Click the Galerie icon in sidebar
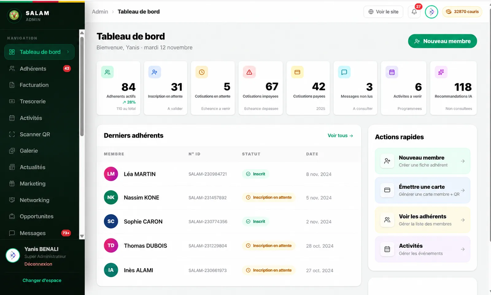This screenshot has width=491, height=295. [12, 151]
